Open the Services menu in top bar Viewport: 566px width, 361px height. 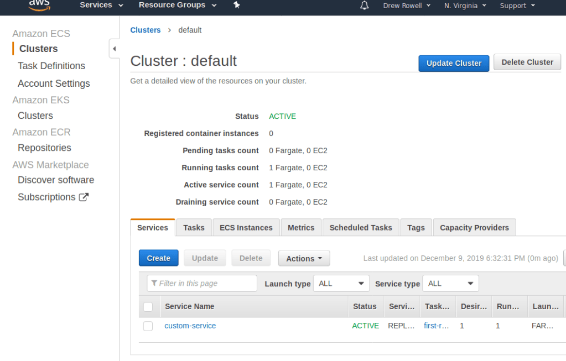pyautogui.click(x=101, y=6)
